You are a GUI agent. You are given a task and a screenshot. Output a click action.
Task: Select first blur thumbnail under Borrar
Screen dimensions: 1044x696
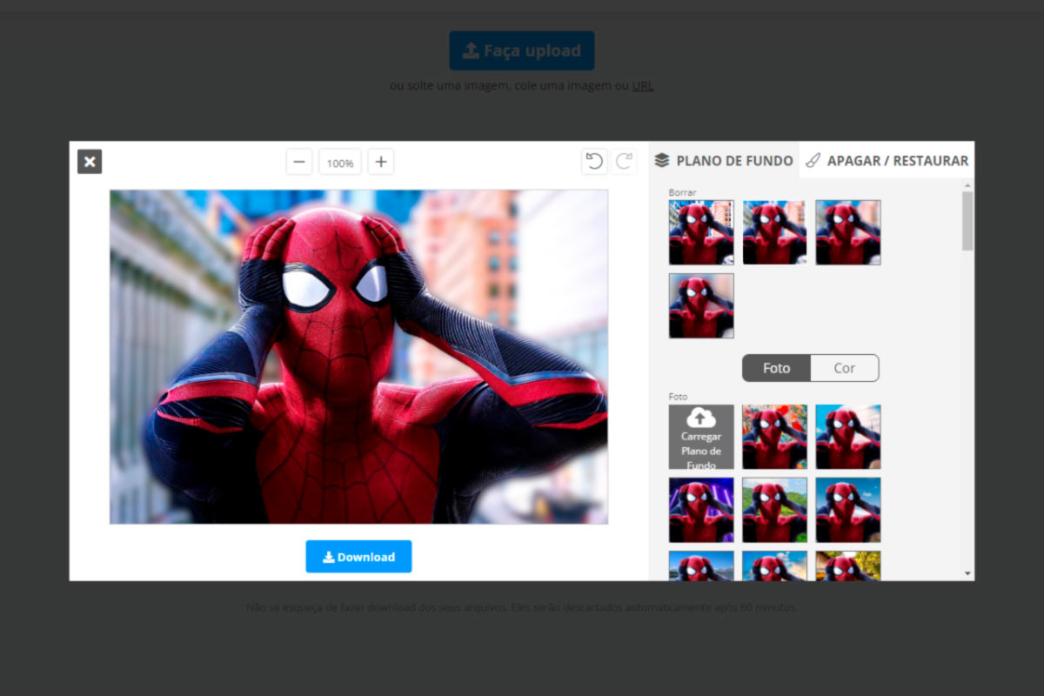click(701, 232)
